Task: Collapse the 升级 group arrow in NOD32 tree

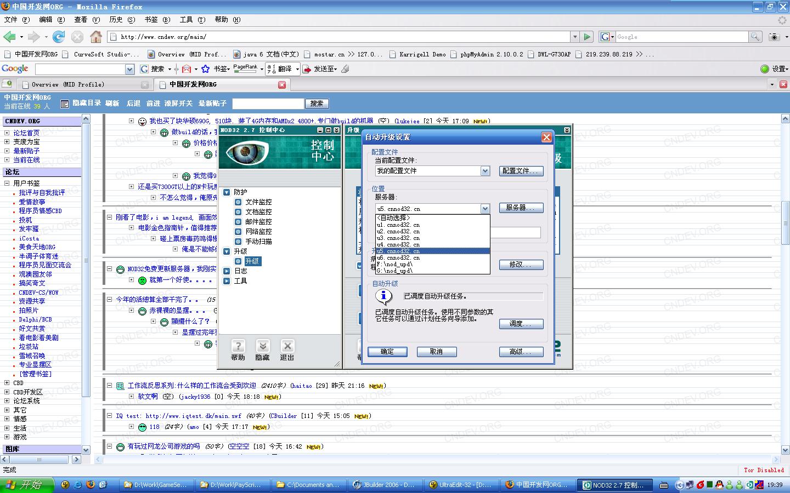Action: pos(227,251)
